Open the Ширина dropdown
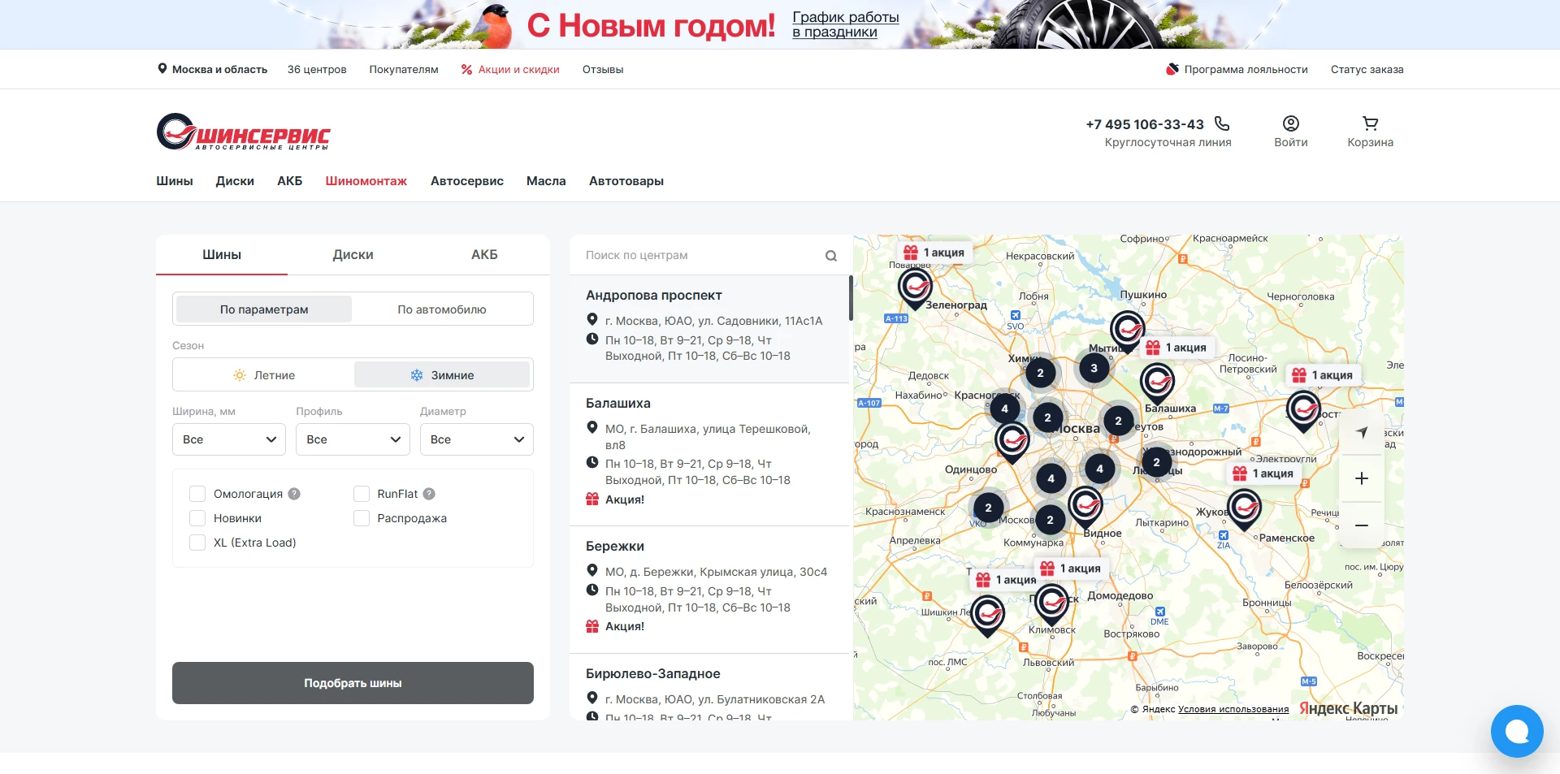Screen dimensions: 1560x774 tap(228, 439)
